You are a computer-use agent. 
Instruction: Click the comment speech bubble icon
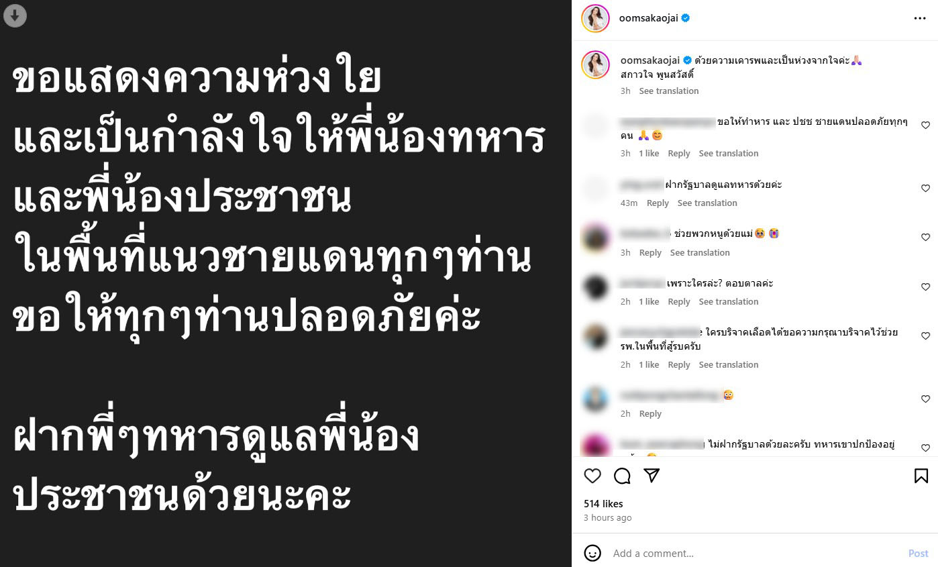pyautogui.click(x=622, y=476)
